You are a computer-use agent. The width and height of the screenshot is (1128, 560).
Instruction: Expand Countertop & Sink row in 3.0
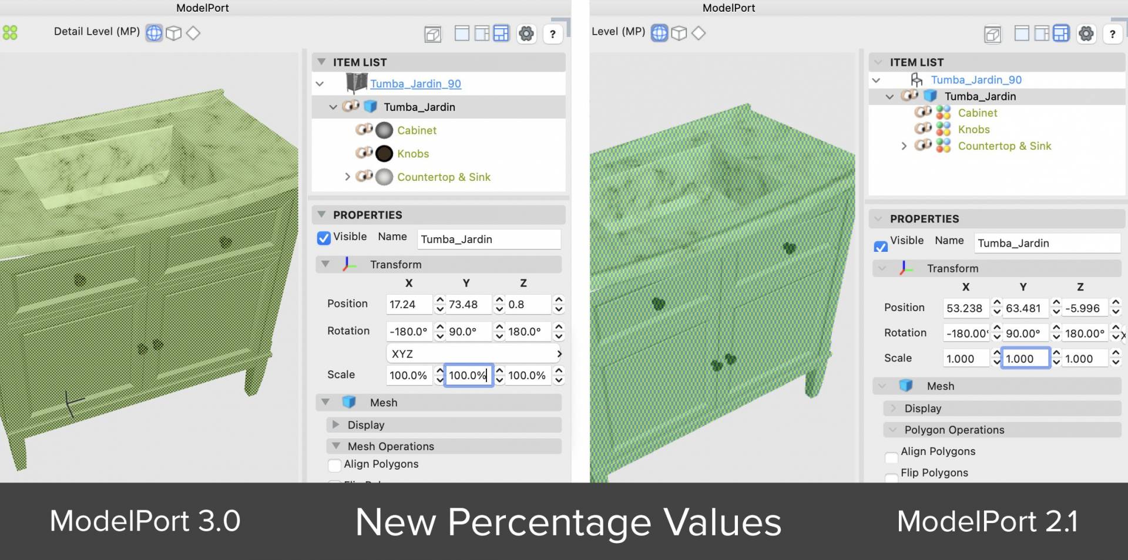tap(347, 177)
